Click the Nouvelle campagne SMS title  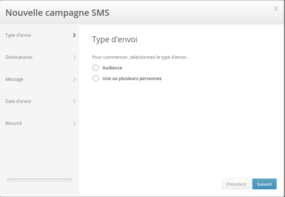[x=57, y=13]
